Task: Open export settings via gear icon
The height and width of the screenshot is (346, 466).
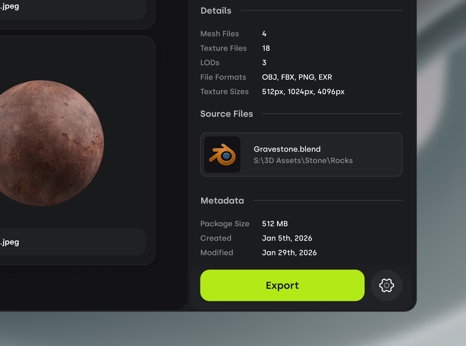Action: pyautogui.click(x=386, y=285)
